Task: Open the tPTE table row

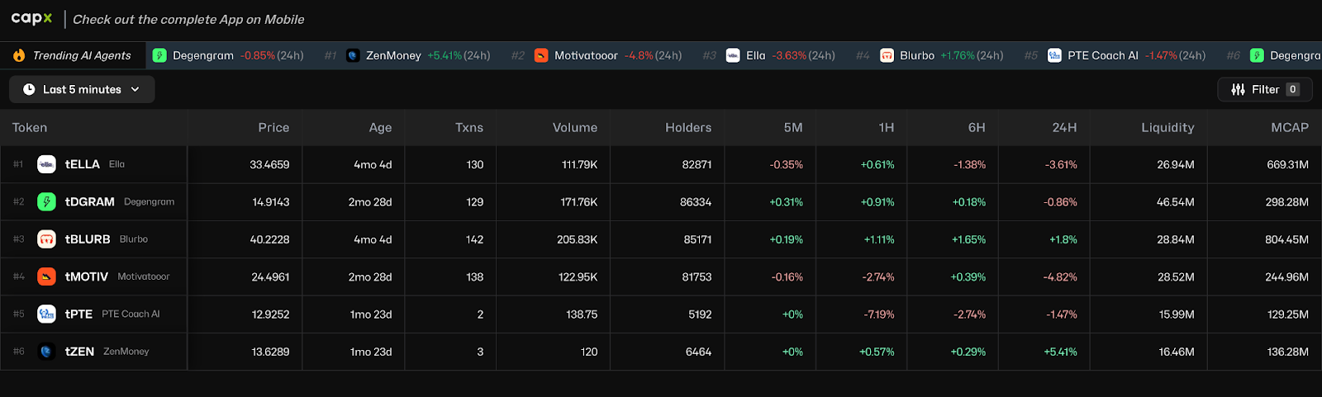Action: [661, 314]
